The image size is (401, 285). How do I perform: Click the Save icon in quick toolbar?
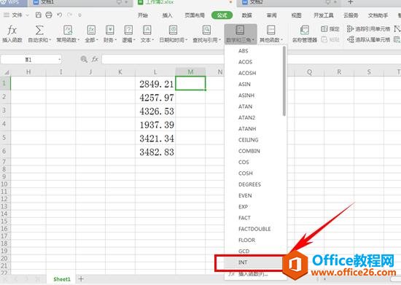[x=39, y=15]
